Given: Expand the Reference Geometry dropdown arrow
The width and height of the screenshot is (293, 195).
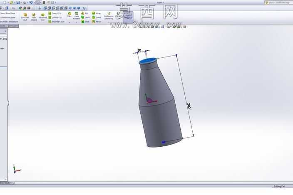Looking at the screenshot, I should pyautogui.click(x=109, y=22).
